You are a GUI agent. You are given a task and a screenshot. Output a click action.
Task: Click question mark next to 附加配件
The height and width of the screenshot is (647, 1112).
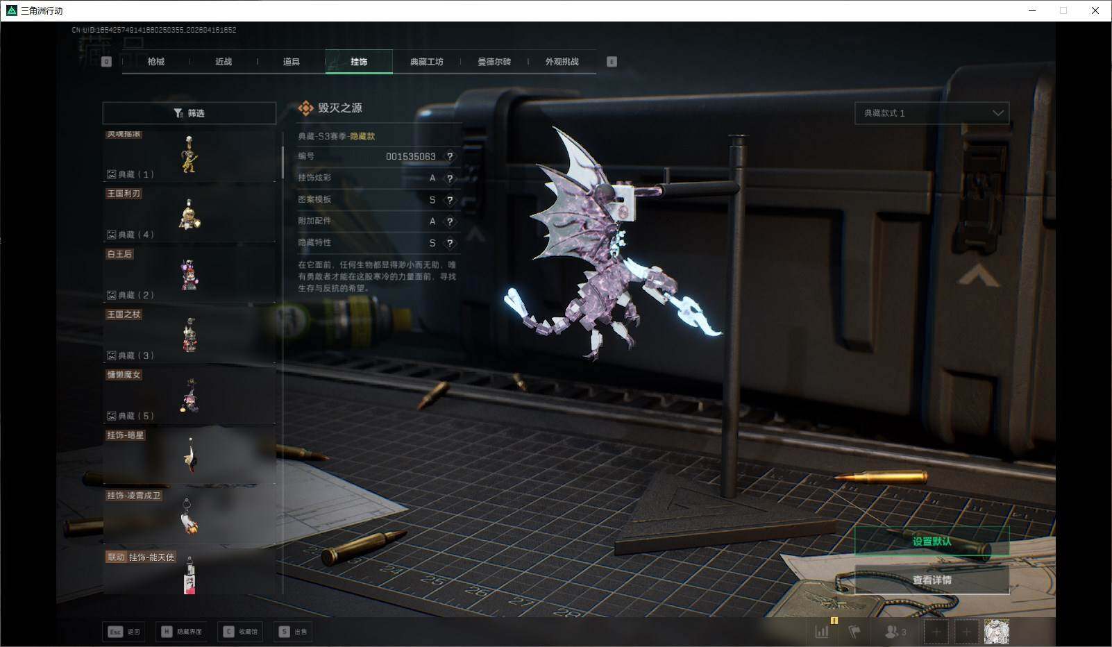coord(450,221)
